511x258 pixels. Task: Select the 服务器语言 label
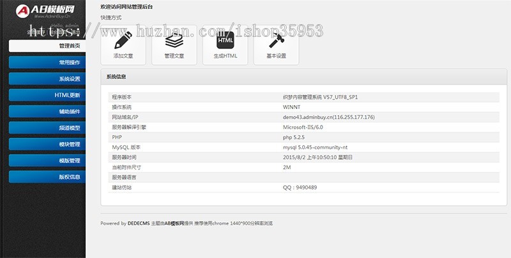pyautogui.click(x=124, y=178)
